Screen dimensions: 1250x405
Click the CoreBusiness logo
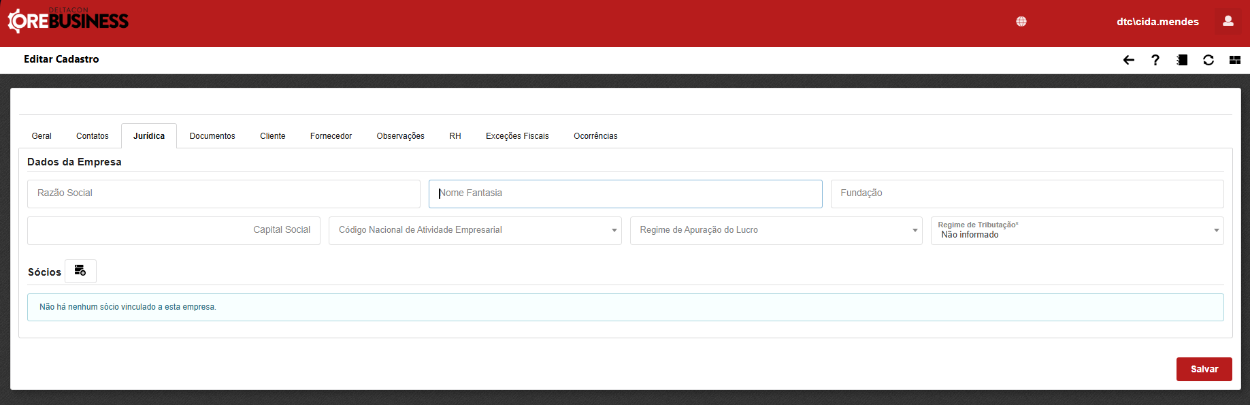[x=68, y=21]
